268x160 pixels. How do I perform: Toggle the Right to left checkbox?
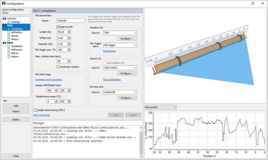coord(58,27)
